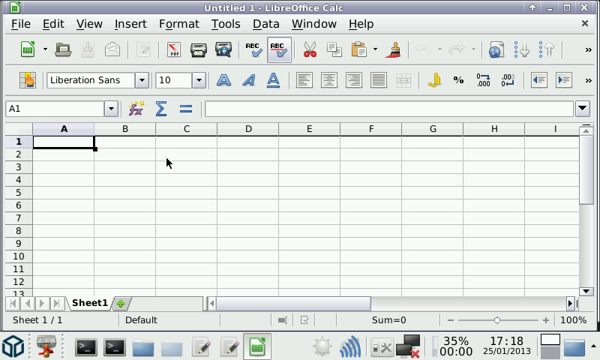This screenshot has height=360, width=600.
Task: Toggle italic text formatting
Action: pyautogui.click(x=248, y=80)
